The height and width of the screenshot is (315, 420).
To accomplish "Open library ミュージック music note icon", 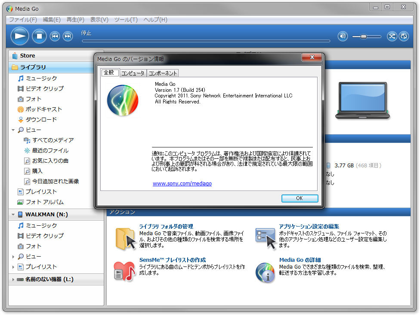I will pyautogui.click(x=21, y=78).
